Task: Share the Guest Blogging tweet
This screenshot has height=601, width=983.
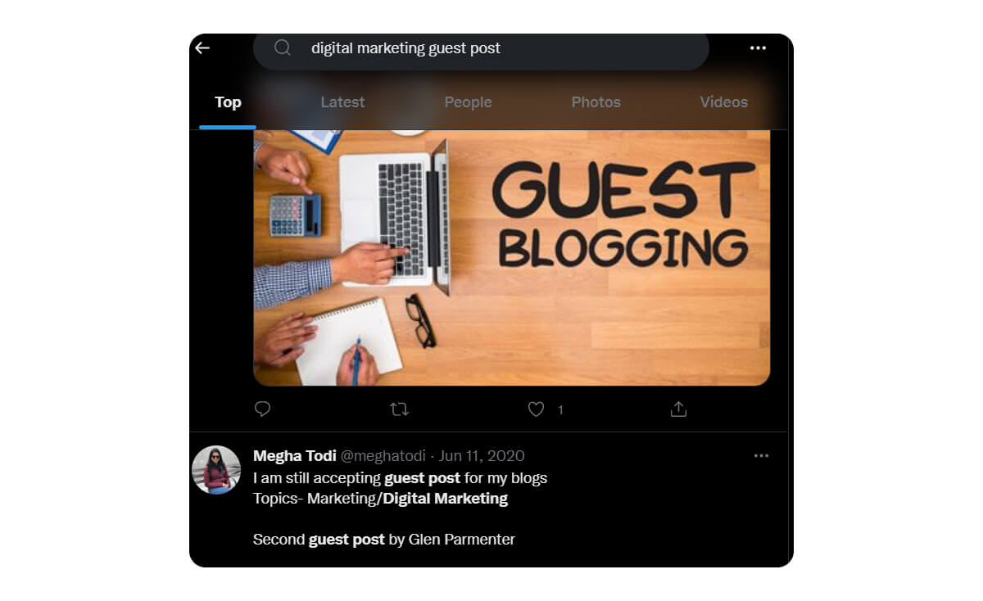Action: coord(678,409)
